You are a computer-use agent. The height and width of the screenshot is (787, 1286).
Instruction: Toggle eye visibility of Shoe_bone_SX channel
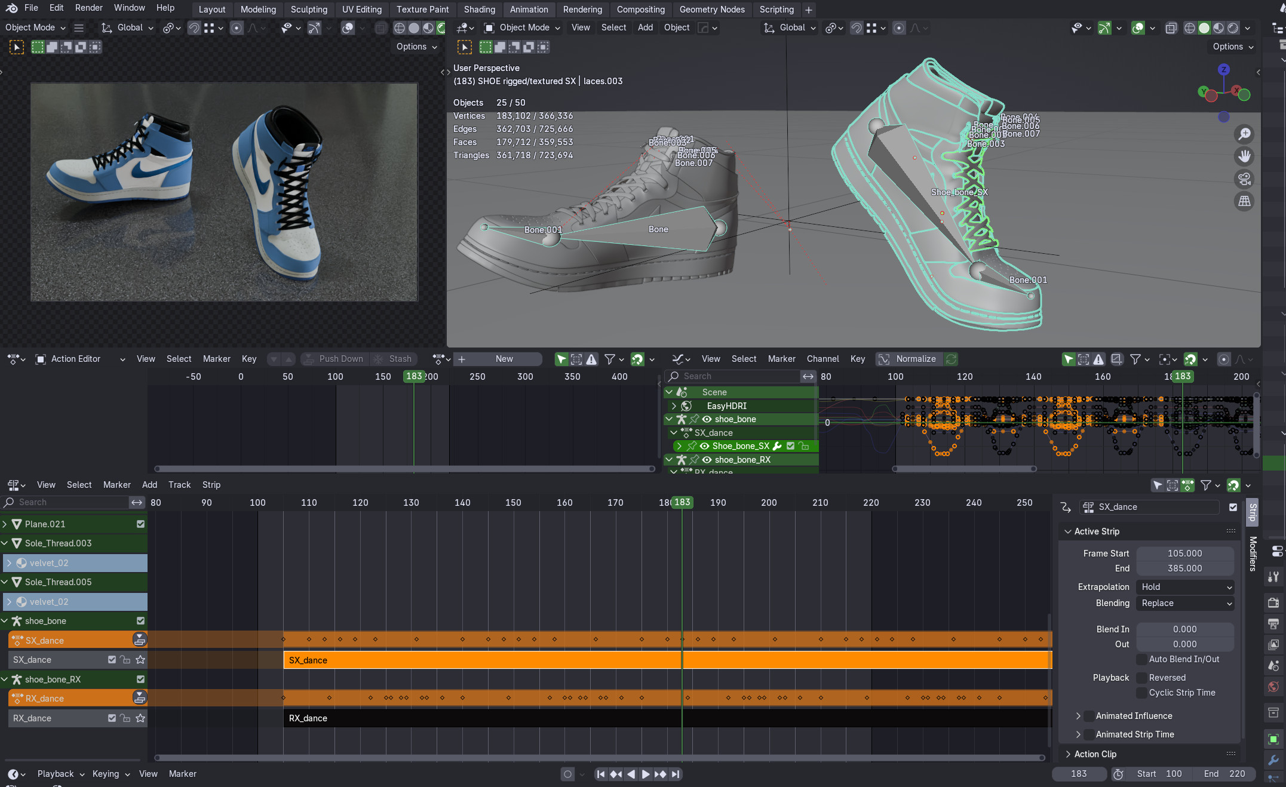coord(705,446)
